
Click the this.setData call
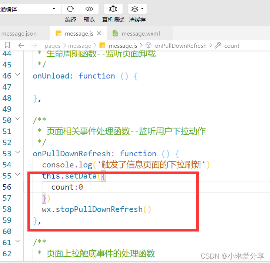tap(74, 176)
